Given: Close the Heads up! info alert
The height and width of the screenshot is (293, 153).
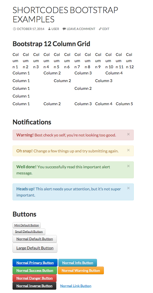Looking at the screenshot, I should coord(128,188).
